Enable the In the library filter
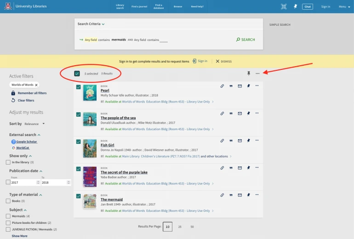Screen dimensions: 354x239 click(8, 162)
